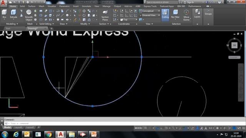This screenshot has height=138, width=246.
Task: Select the Smooth Object mesh tool
Action: tap(29, 15)
